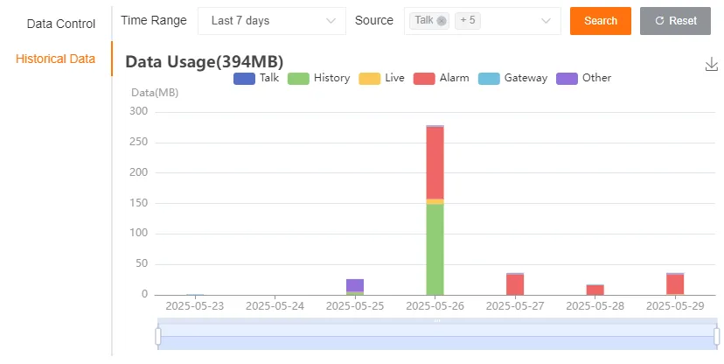Click the Reset button
Image resolution: width=724 pixels, height=364 pixels.
675,20
